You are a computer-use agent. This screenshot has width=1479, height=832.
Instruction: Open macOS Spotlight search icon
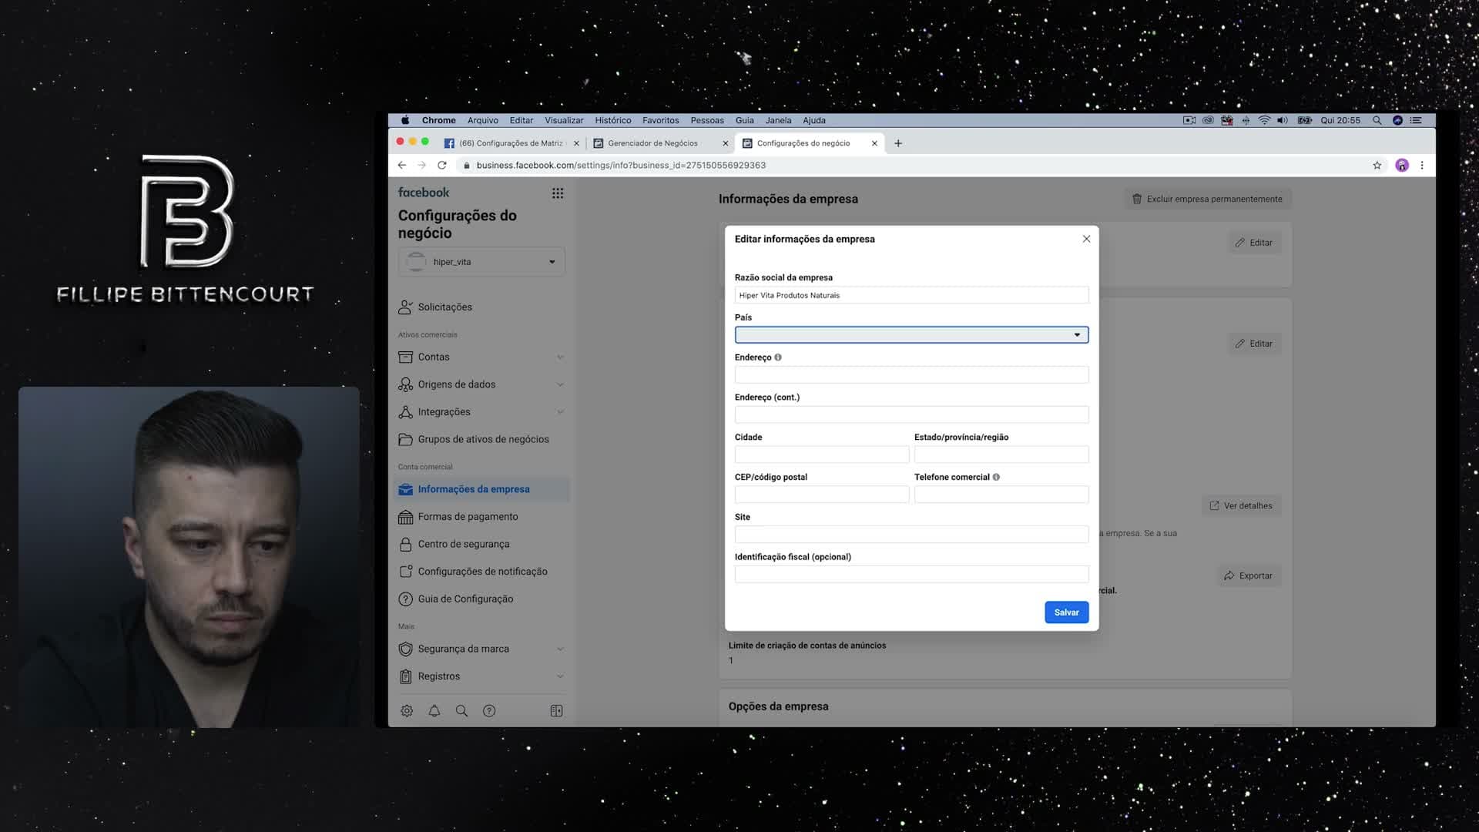(x=1377, y=120)
